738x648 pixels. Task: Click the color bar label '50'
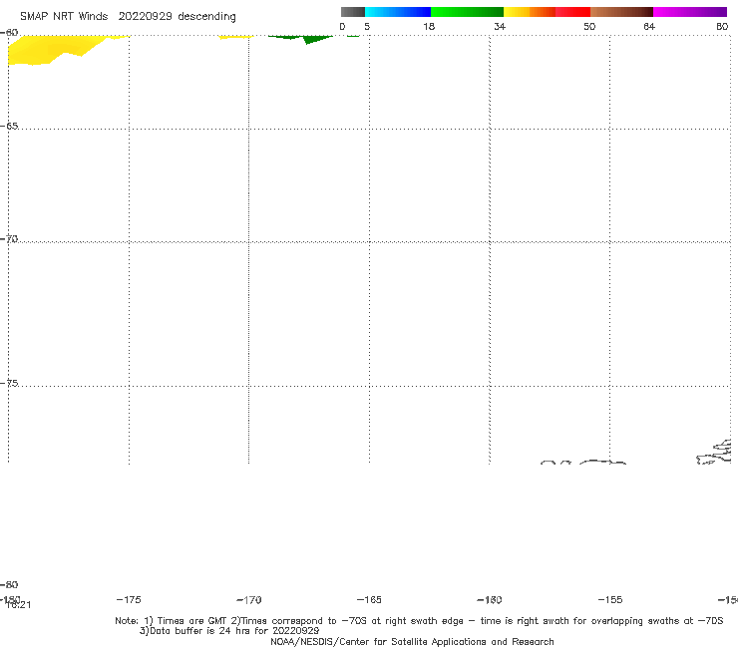pyautogui.click(x=589, y=27)
